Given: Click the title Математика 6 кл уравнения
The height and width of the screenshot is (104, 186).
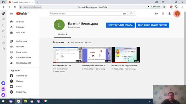Looking at the screenshot, I should (124, 66).
